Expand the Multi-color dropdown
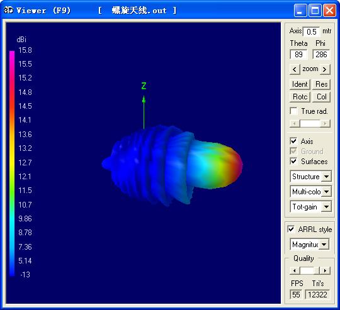Viewport: 340px width, 310px height. [x=326, y=192]
